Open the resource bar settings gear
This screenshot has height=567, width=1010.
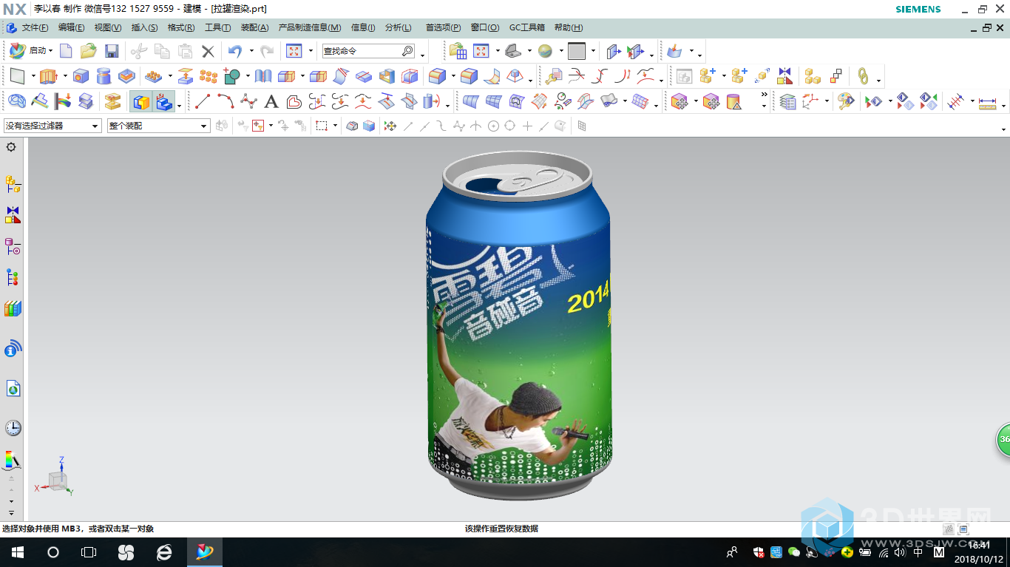[x=11, y=147]
